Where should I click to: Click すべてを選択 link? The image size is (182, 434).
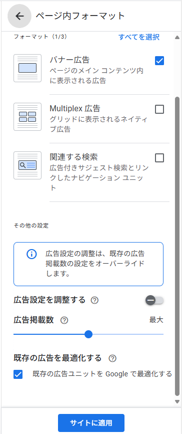[139, 37]
